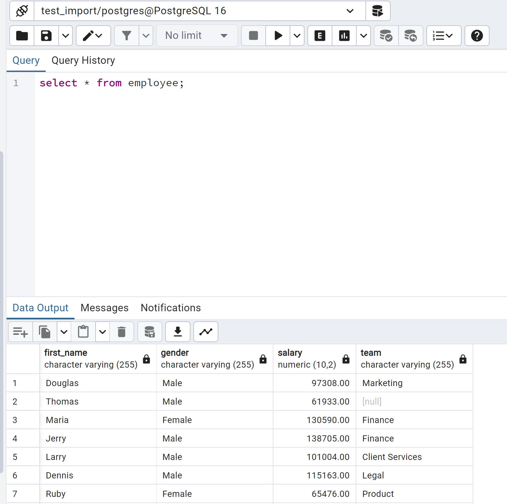Open the filter options
The image size is (507, 504).
click(x=126, y=36)
